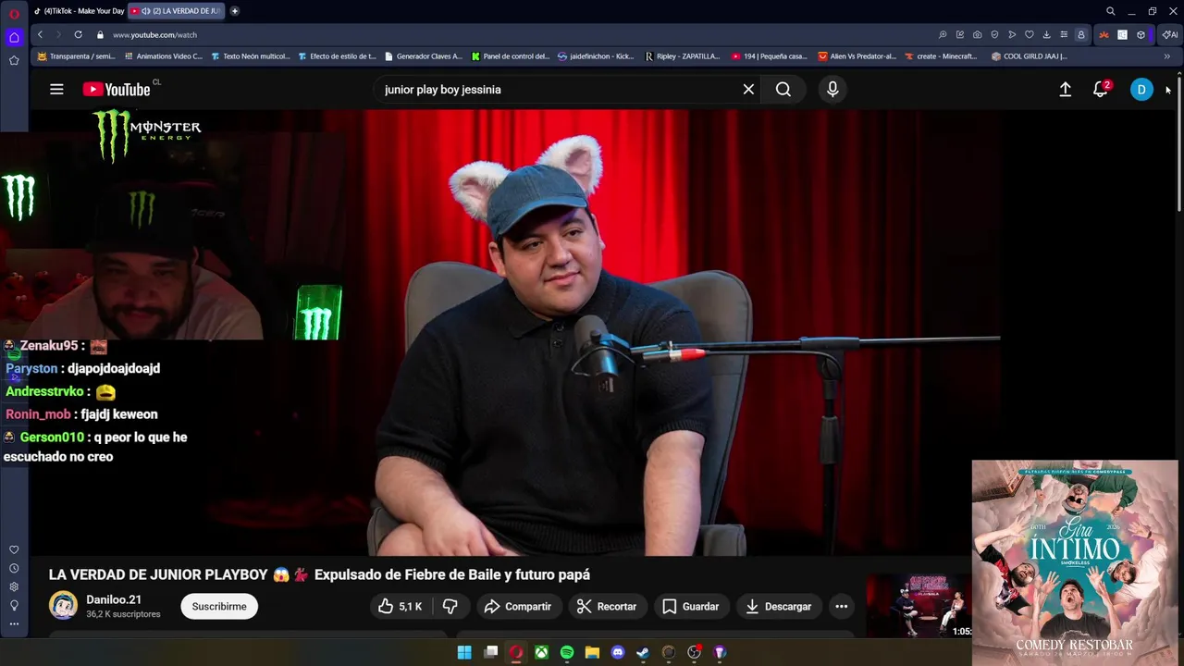Save the video with Guardar

(691, 607)
